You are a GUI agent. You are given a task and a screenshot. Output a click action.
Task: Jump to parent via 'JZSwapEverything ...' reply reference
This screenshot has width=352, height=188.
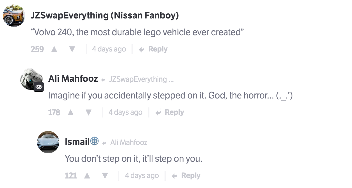tap(141, 79)
